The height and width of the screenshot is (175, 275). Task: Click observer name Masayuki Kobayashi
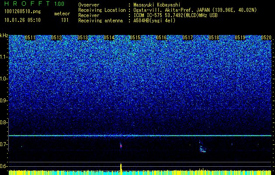pos(157,5)
